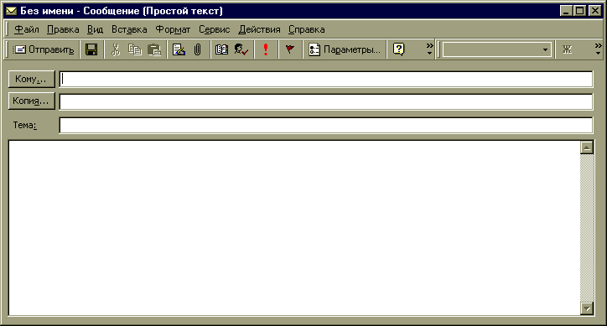The width and height of the screenshot is (607, 326).
Task: Click the Отправить send button
Action: tap(44, 49)
